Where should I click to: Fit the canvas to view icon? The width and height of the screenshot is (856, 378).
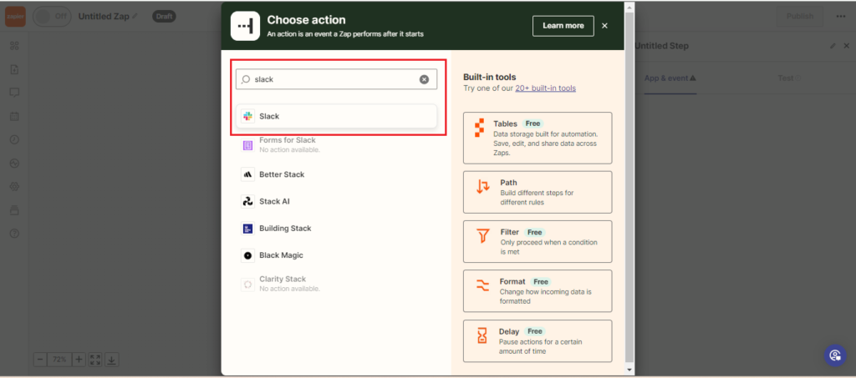click(x=95, y=360)
